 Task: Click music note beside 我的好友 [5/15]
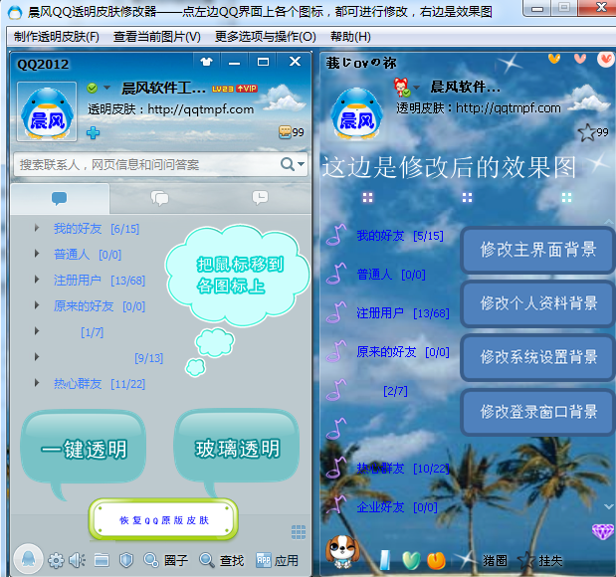(x=336, y=235)
